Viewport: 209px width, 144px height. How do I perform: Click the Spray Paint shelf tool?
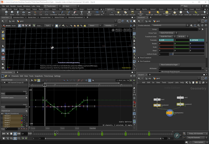(75, 13)
